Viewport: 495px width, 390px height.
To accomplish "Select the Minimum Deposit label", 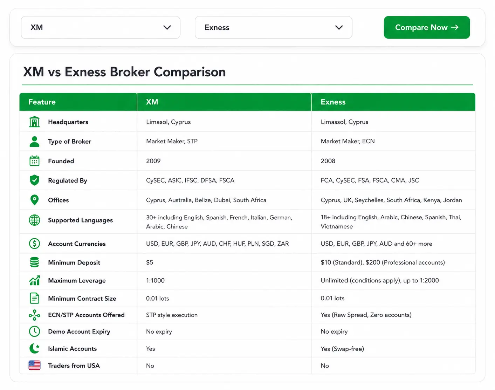I will click(x=74, y=262).
